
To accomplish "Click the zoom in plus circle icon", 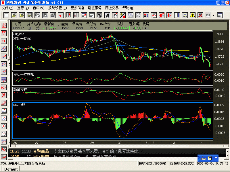I will tap(4, 126).
